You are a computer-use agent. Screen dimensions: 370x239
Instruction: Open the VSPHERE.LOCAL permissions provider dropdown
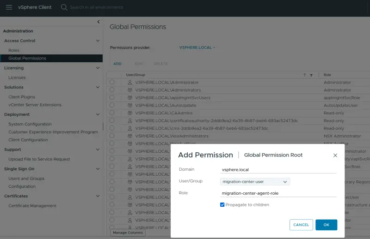pos(197,48)
